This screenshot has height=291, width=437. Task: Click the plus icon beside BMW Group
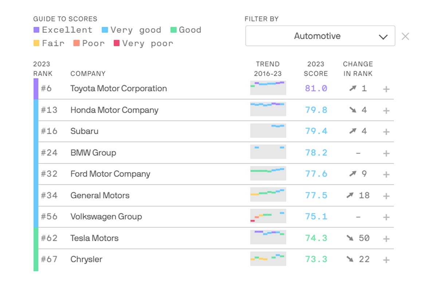pyautogui.click(x=386, y=153)
